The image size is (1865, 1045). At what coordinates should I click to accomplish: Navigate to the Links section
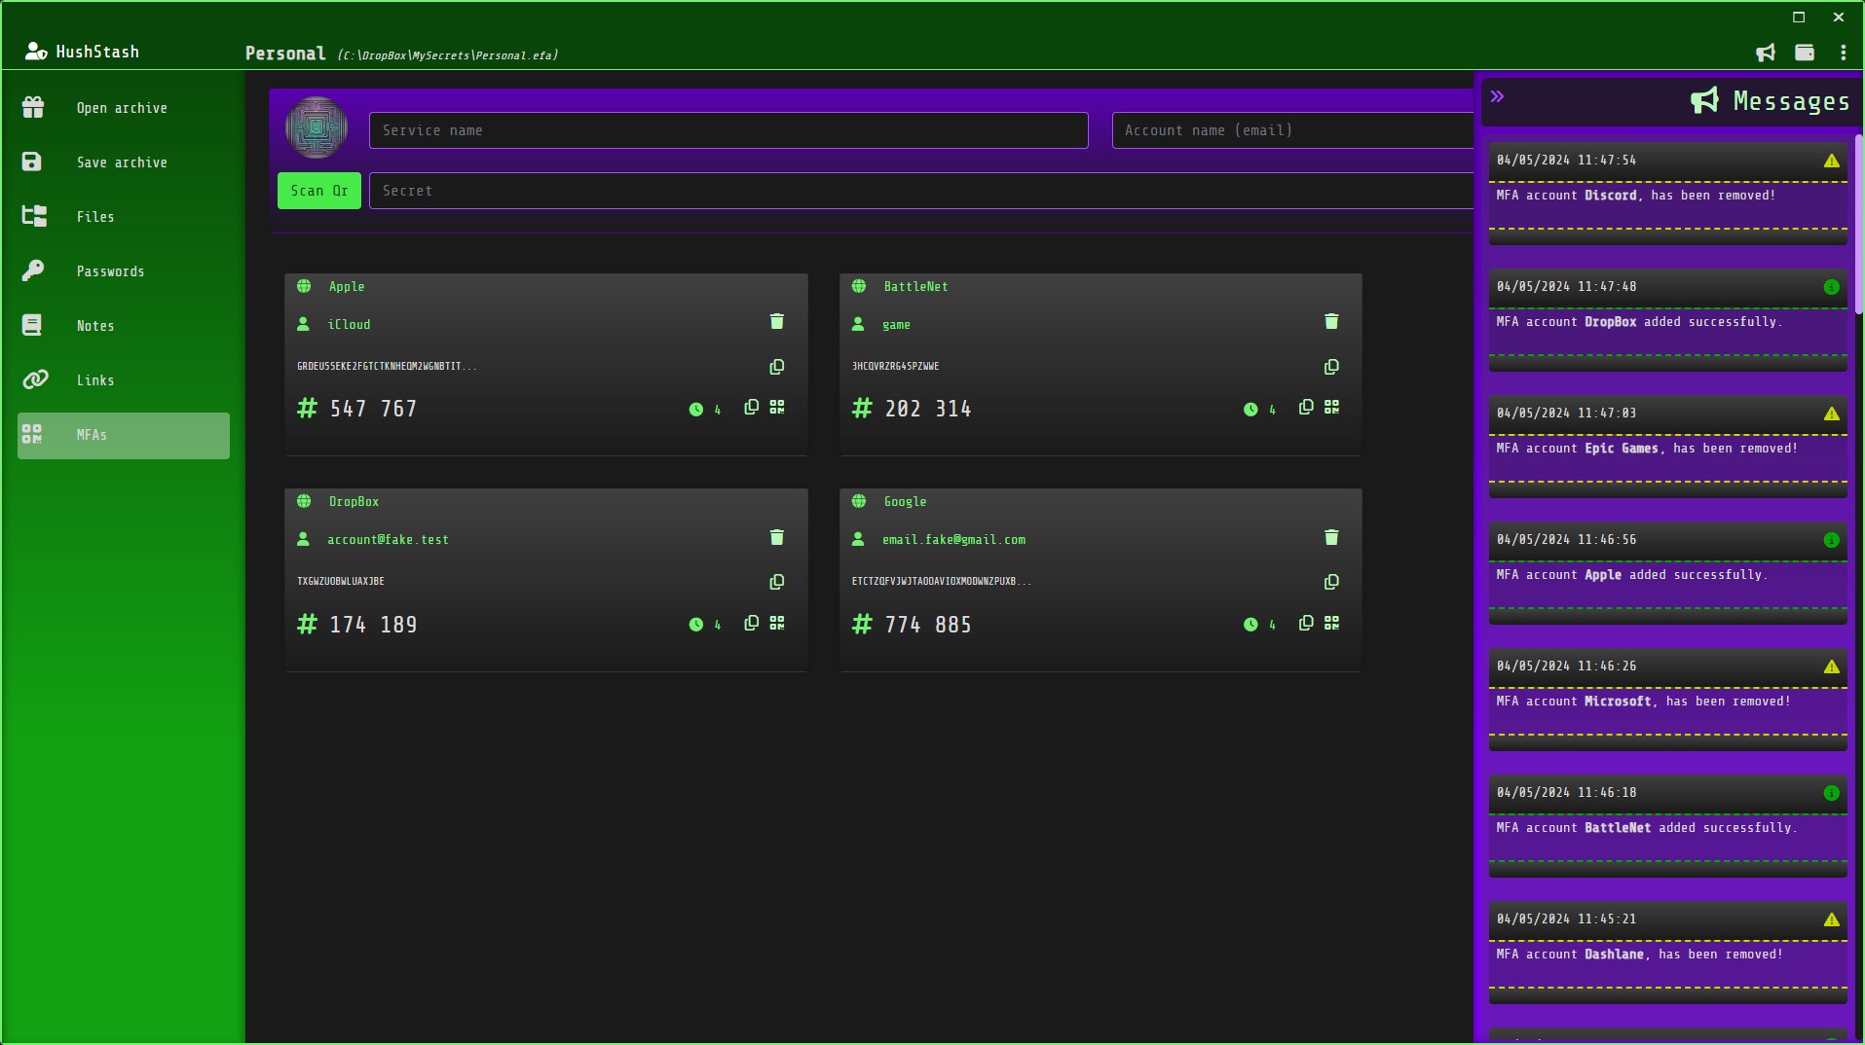[124, 380]
